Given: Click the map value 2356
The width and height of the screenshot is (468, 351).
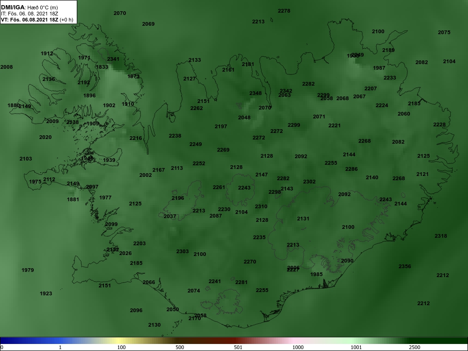Looking at the screenshot, I should [405, 267].
